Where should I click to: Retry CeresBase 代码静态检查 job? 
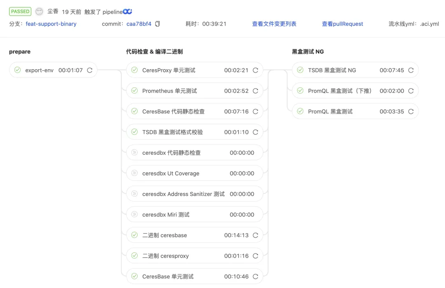pyautogui.click(x=255, y=112)
